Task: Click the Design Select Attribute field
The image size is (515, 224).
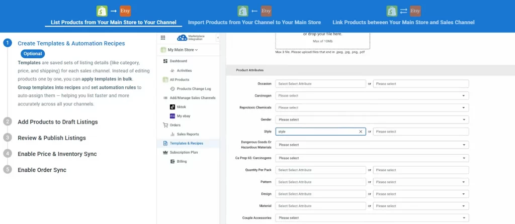Action: tap(320, 194)
